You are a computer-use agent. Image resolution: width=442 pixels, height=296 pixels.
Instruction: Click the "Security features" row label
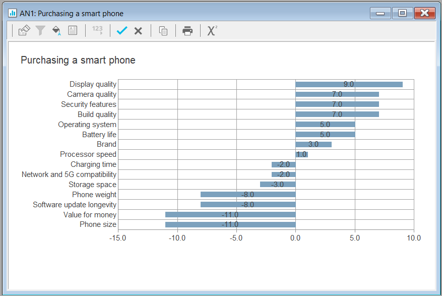[89, 104]
